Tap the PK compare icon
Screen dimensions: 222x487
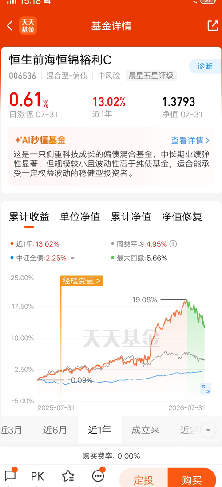[37, 476]
